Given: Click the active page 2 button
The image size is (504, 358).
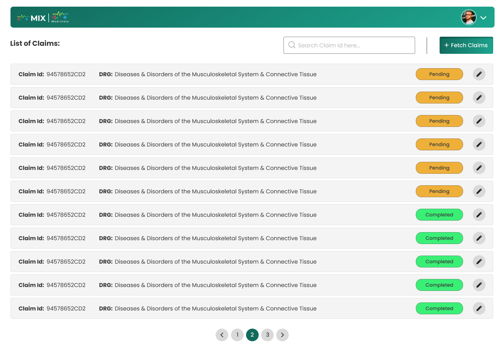Looking at the screenshot, I should (x=252, y=335).
